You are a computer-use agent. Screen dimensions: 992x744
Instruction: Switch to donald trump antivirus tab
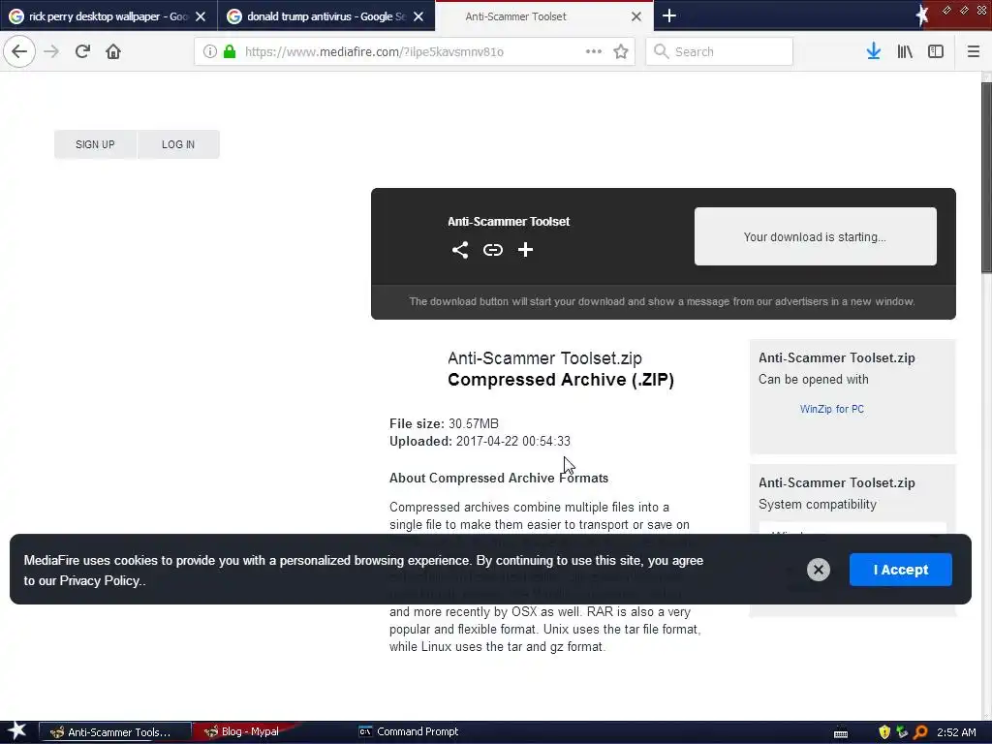click(x=326, y=16)
